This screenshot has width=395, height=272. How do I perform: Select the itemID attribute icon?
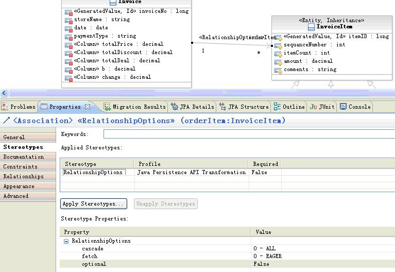click(278, 38)
